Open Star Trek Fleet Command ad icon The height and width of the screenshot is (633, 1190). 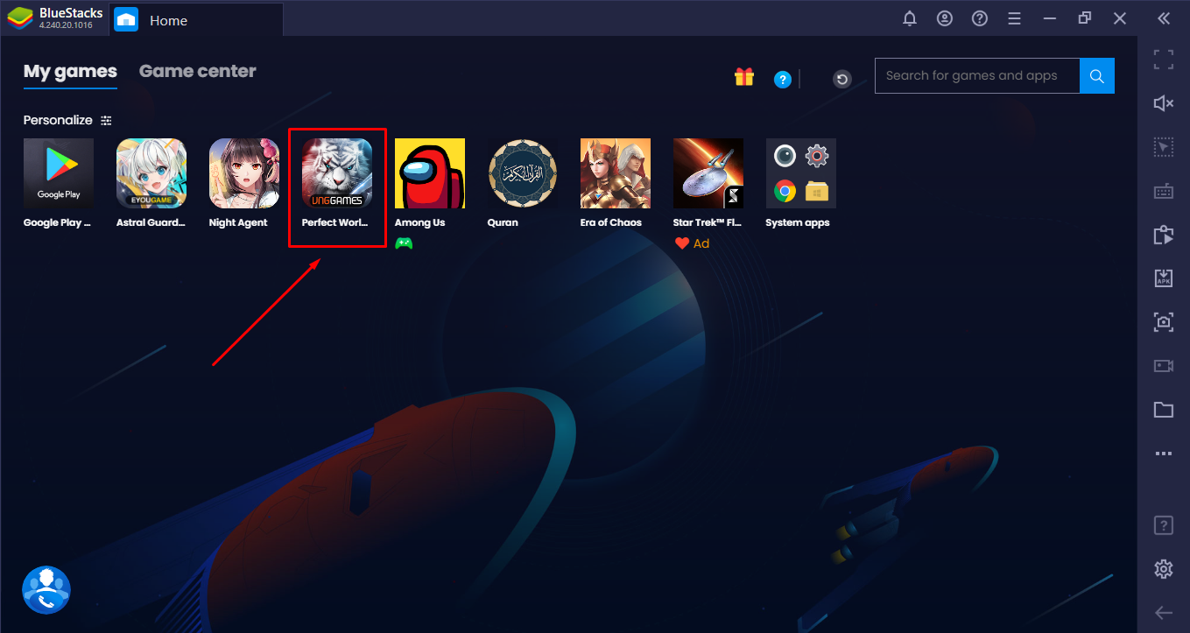pos(708,173)
